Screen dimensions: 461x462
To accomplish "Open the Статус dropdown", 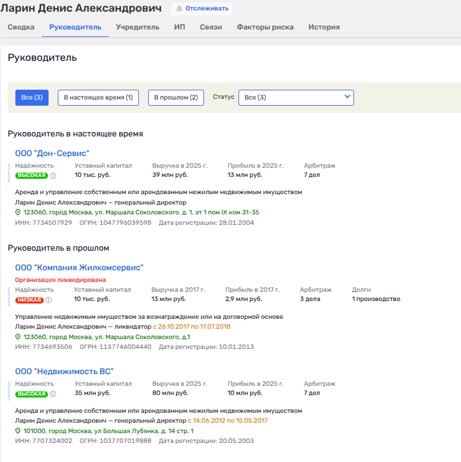I will point(296,98).
